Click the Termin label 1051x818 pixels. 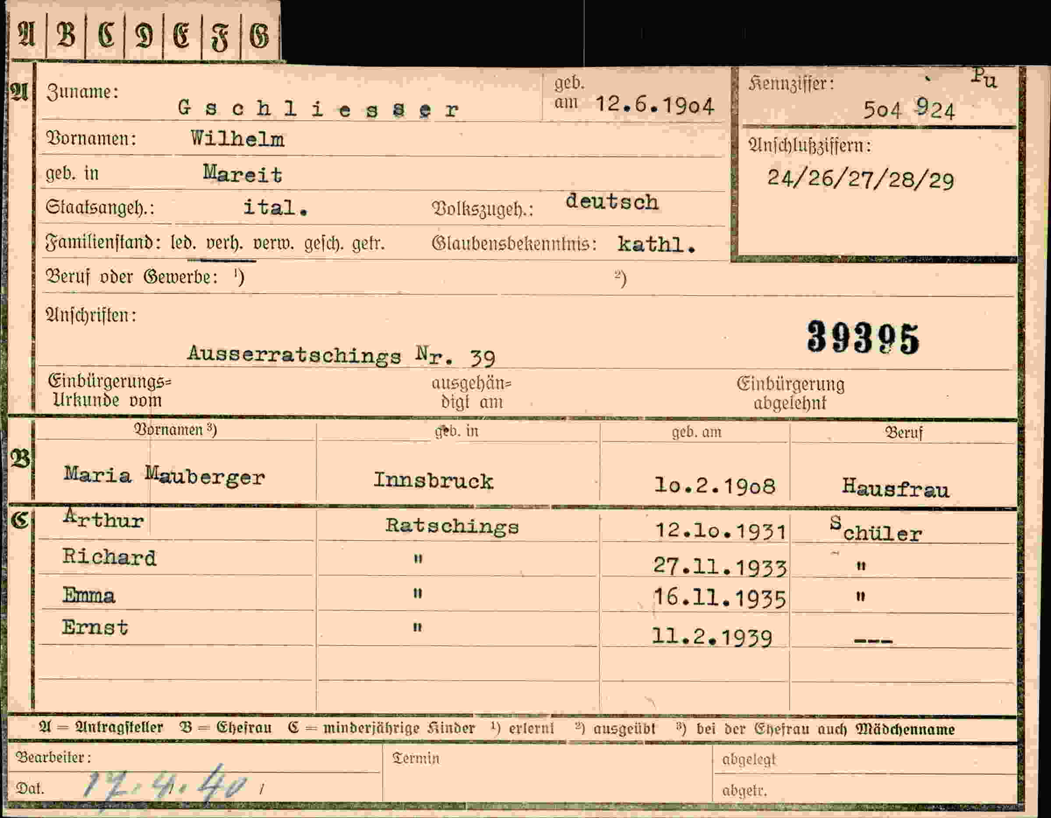[416, 759]
